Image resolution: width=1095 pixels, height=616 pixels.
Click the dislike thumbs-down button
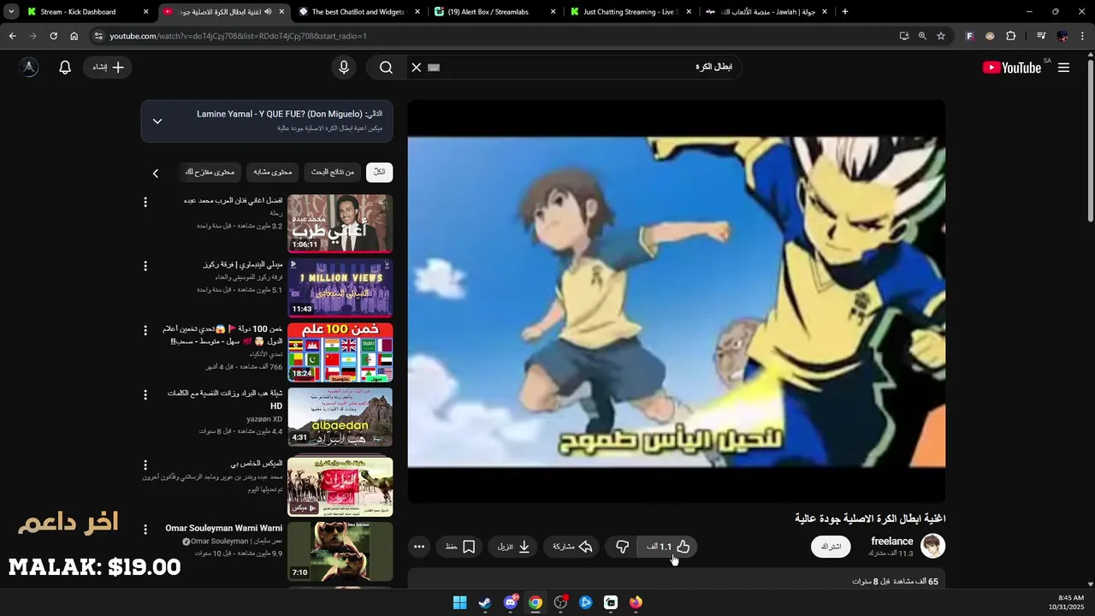[622, 547]
